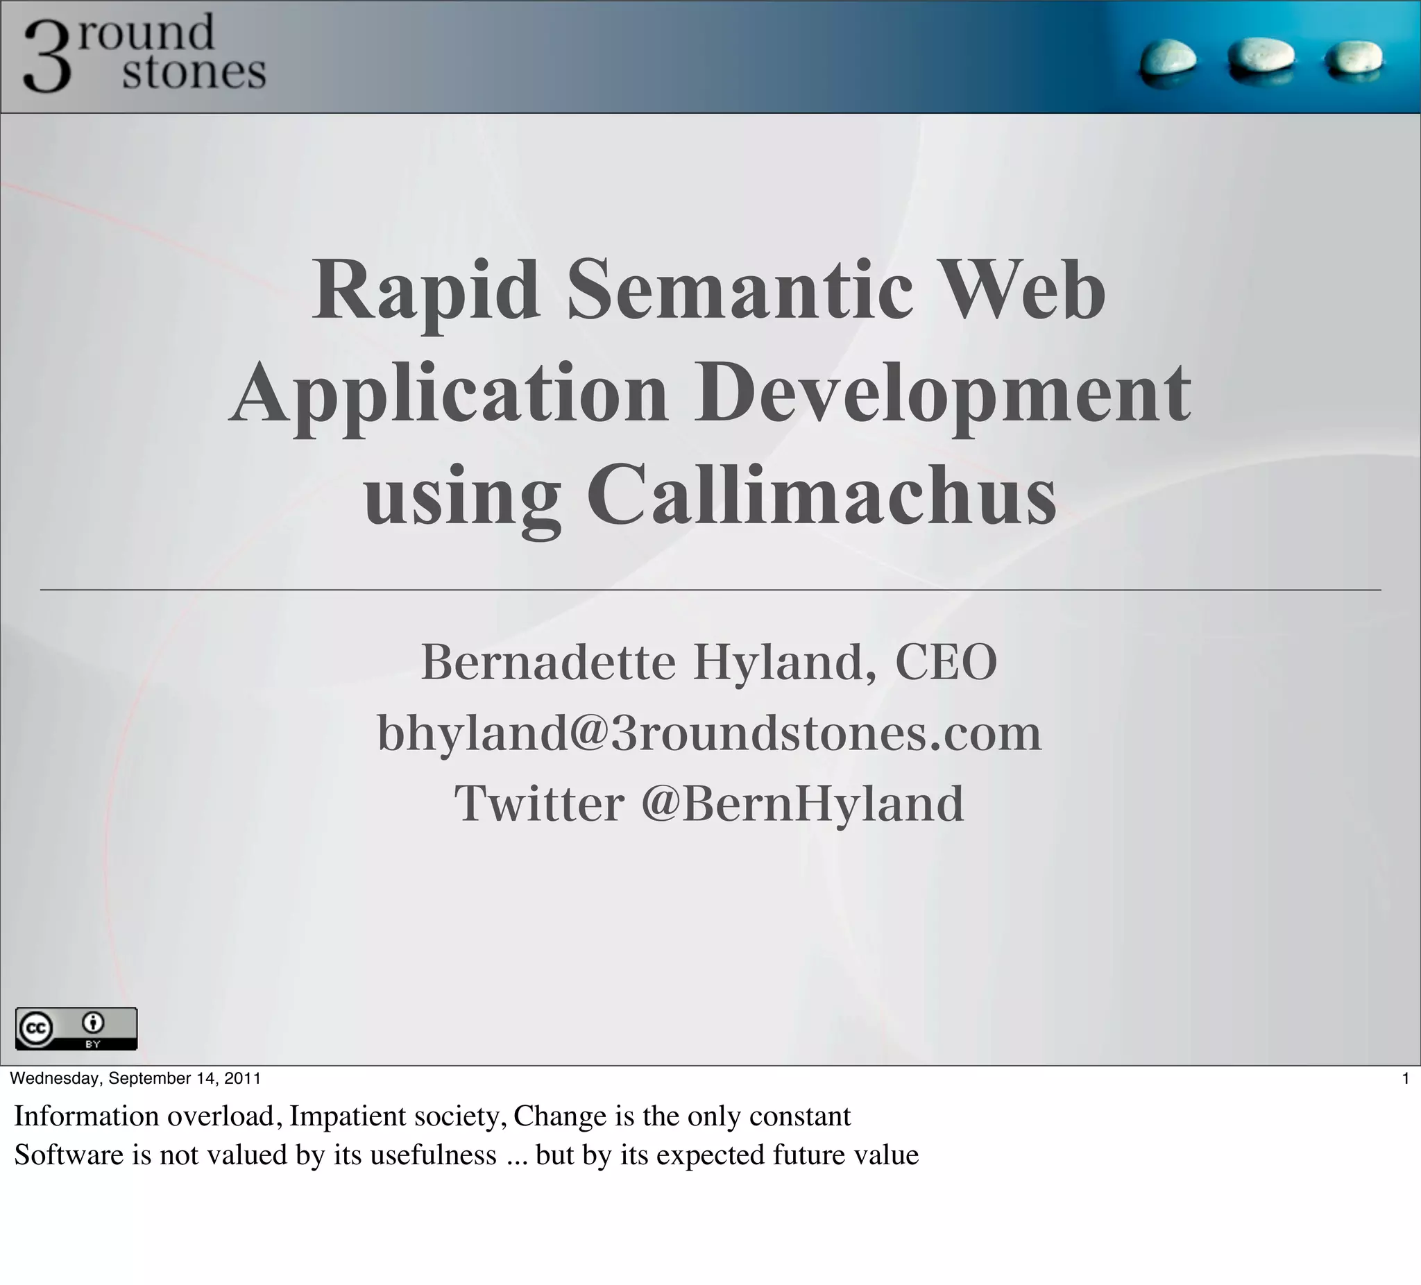The image size is (1421, 1285).
Task: Click the slide number 1 at right
Action: pos(1406,1078)
